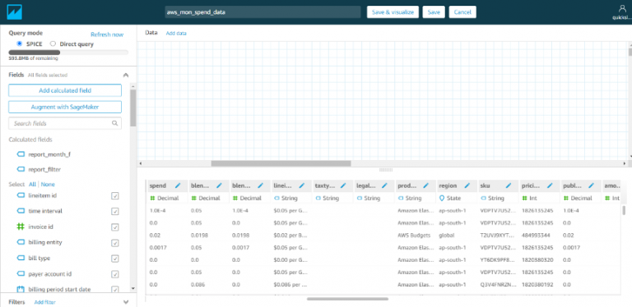Click the string icon beside report_filter
Screen dimensions: 632x307
click(21, 170)
